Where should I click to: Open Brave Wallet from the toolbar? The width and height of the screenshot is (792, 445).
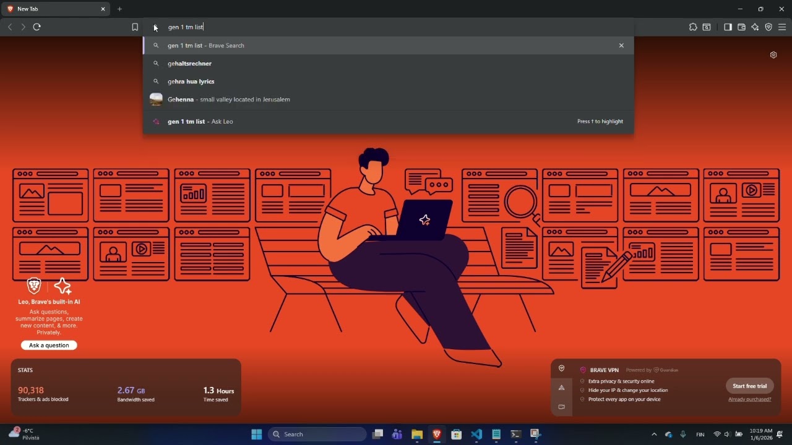(741, 27)
